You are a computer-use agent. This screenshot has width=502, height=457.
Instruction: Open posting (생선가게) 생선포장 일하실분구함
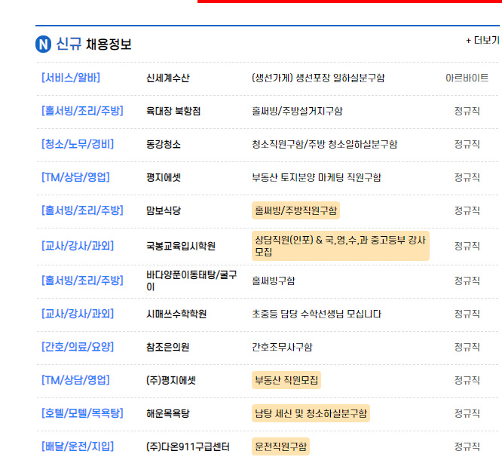[318, 78]
